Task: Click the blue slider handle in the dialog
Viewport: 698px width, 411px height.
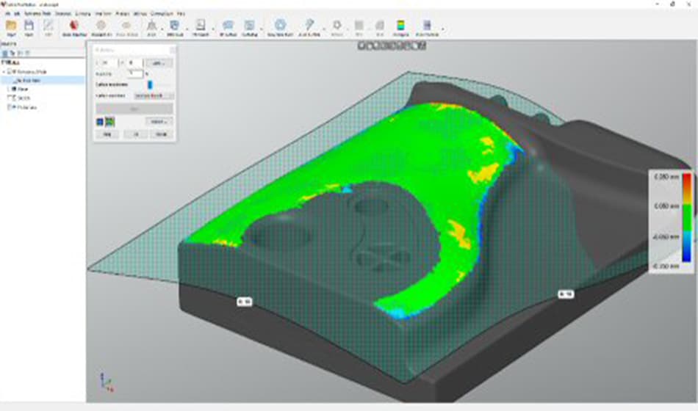Action: (x=150, y=84)
